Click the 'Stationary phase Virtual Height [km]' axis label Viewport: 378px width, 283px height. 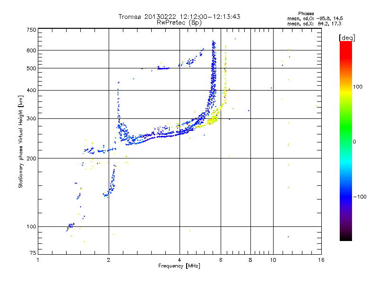coord(20,141)
